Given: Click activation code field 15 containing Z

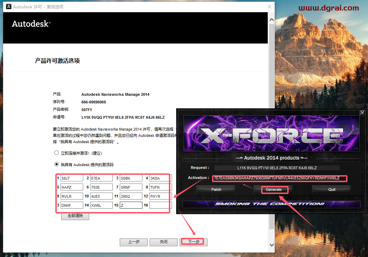Looking at the screenshot, I should (131, 205).
